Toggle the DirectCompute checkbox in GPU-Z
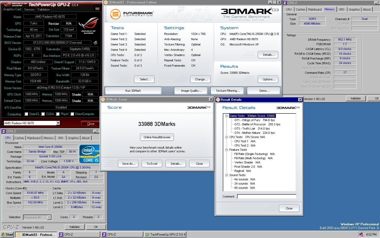 [72, 114]
